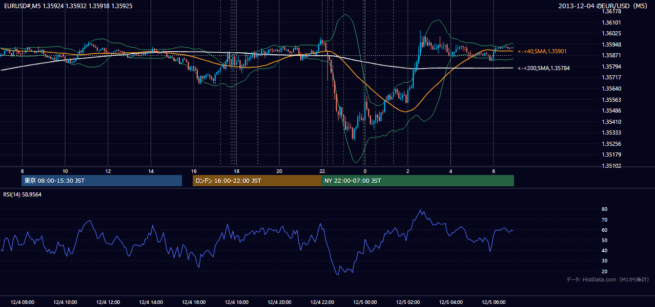Click hour tick label 12 under price chart

click(108, 171)
